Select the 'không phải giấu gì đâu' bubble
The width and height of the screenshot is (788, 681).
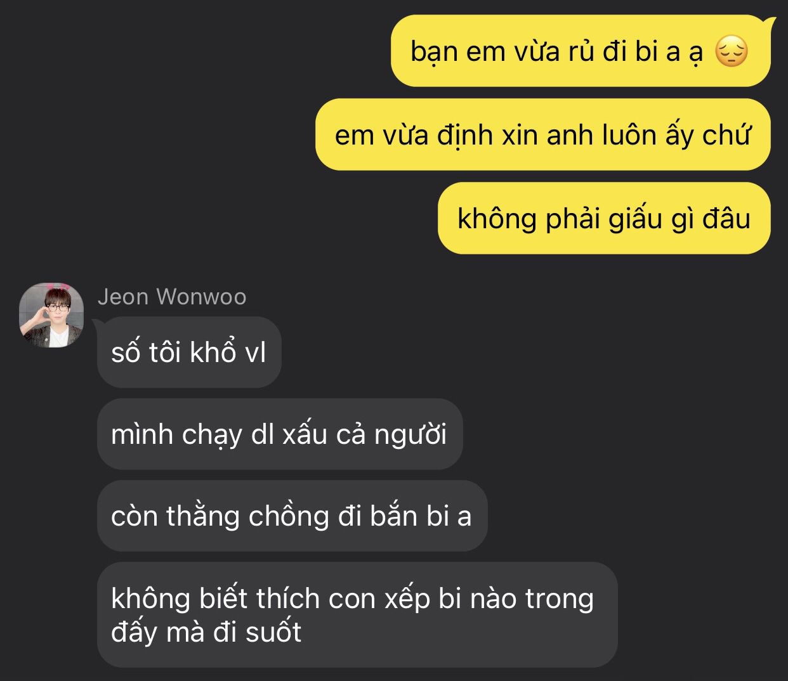point(604,218)
